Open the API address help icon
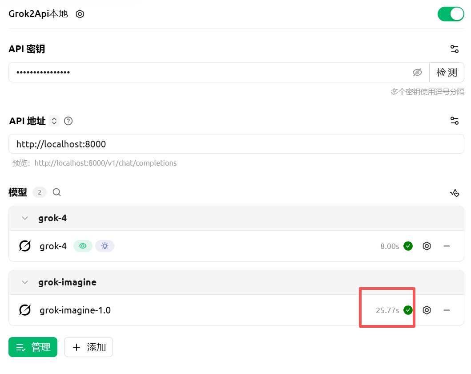 [x=68, y=121]
